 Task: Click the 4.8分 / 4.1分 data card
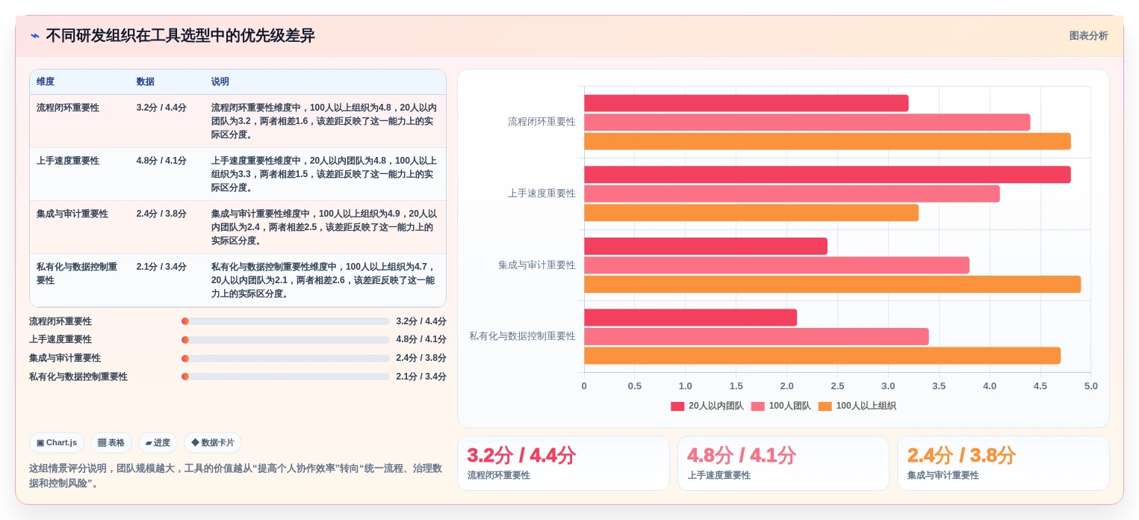click(783, 463)
